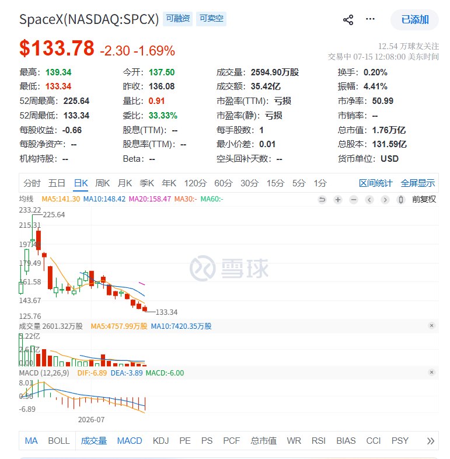The height and width of the screenshot is (459, 450).
Task: Click the MA5:141.30 legend label
Action: [61, 199]
